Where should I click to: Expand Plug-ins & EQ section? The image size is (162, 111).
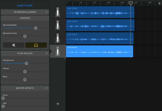(25, 53)
